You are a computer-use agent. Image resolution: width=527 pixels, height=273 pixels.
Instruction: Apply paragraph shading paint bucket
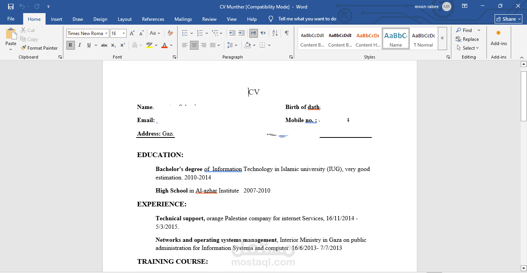click(x=248, y=45)
